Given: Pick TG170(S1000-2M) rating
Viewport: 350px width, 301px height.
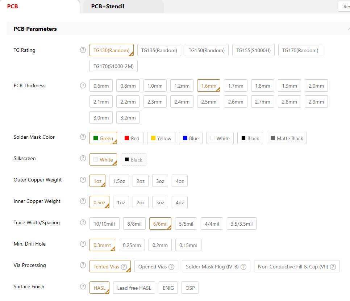Looking at the screenshot, I should (114, 66).
